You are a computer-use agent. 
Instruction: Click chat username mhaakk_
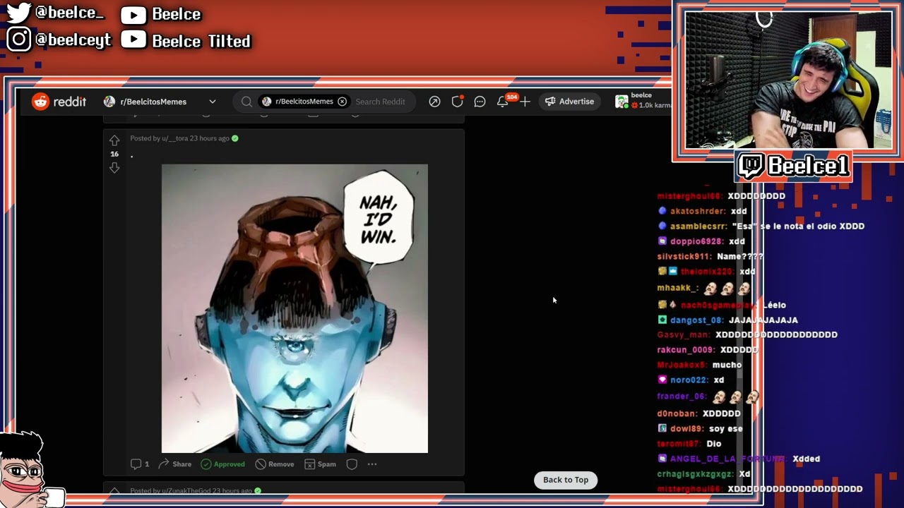pyautogui.click(x=677, y=288)
